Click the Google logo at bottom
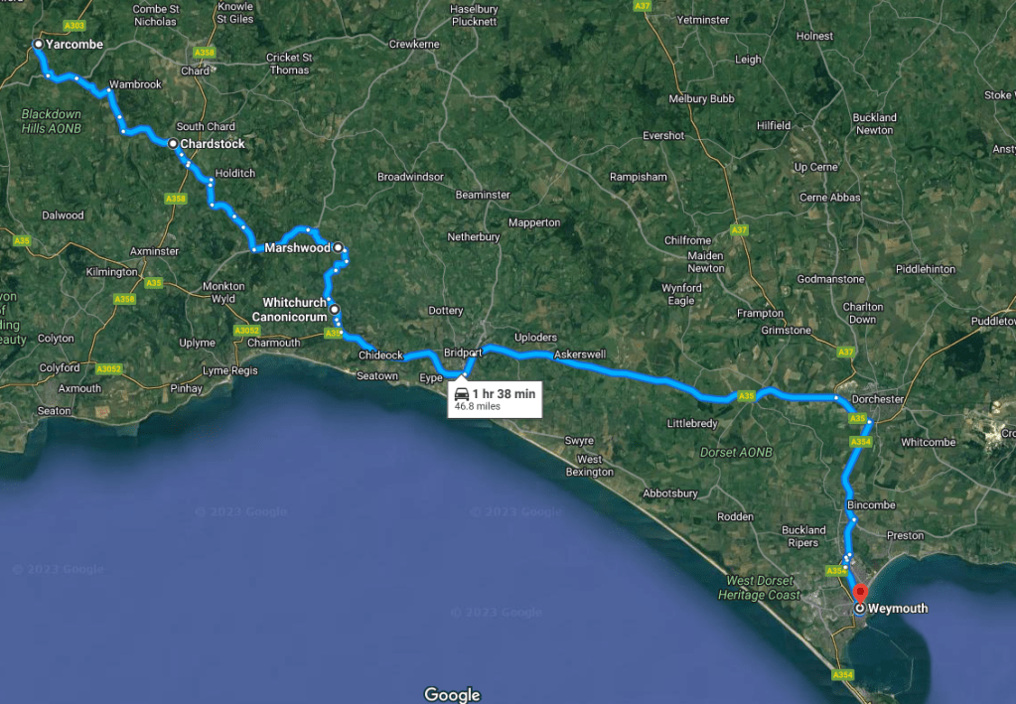 (x=452, y=695)
